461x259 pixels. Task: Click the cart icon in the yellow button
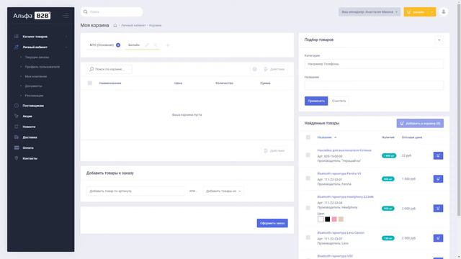coord(408,12)
